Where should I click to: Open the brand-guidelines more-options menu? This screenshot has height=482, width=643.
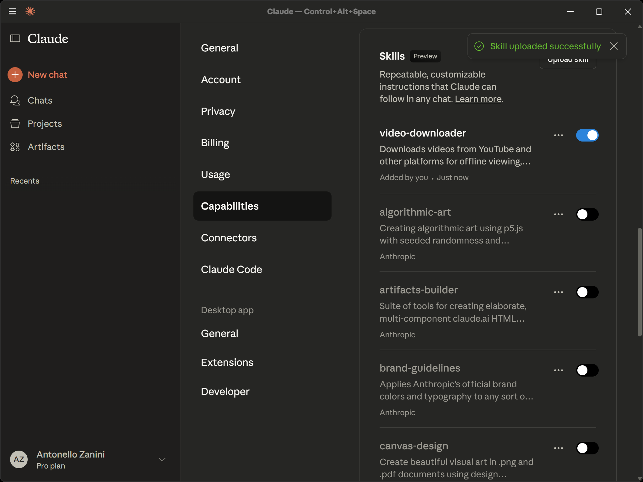pyautogui.click(x=559, y=370)
